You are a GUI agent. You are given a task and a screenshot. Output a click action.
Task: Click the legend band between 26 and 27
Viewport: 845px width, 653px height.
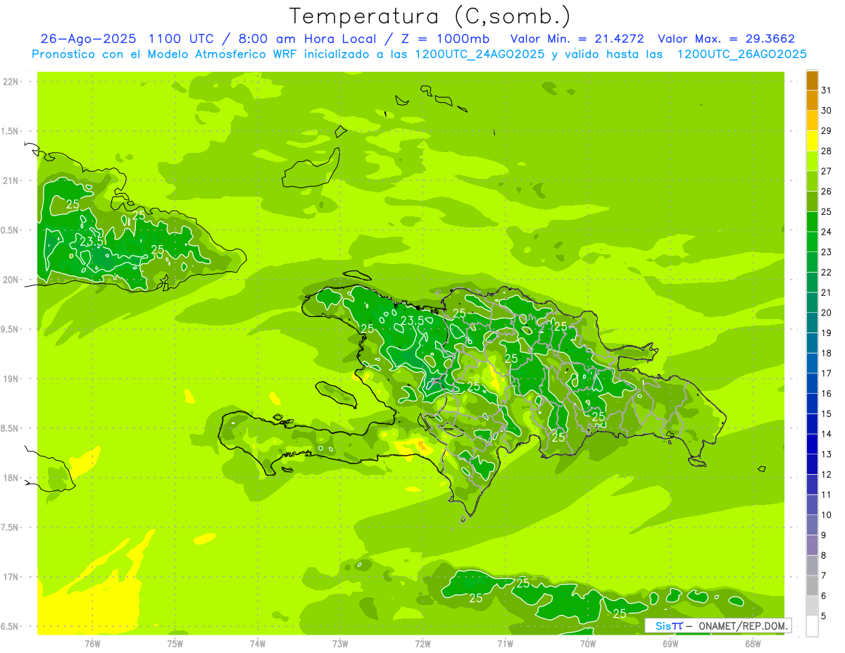click(812, 181)
